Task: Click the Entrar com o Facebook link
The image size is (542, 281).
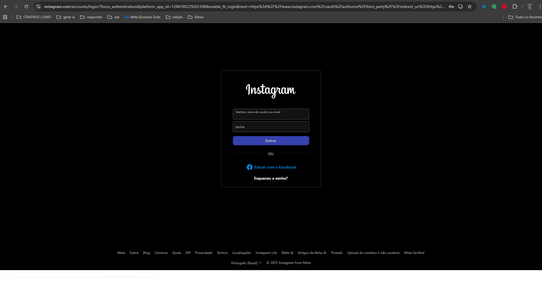Action: [271, 167]
